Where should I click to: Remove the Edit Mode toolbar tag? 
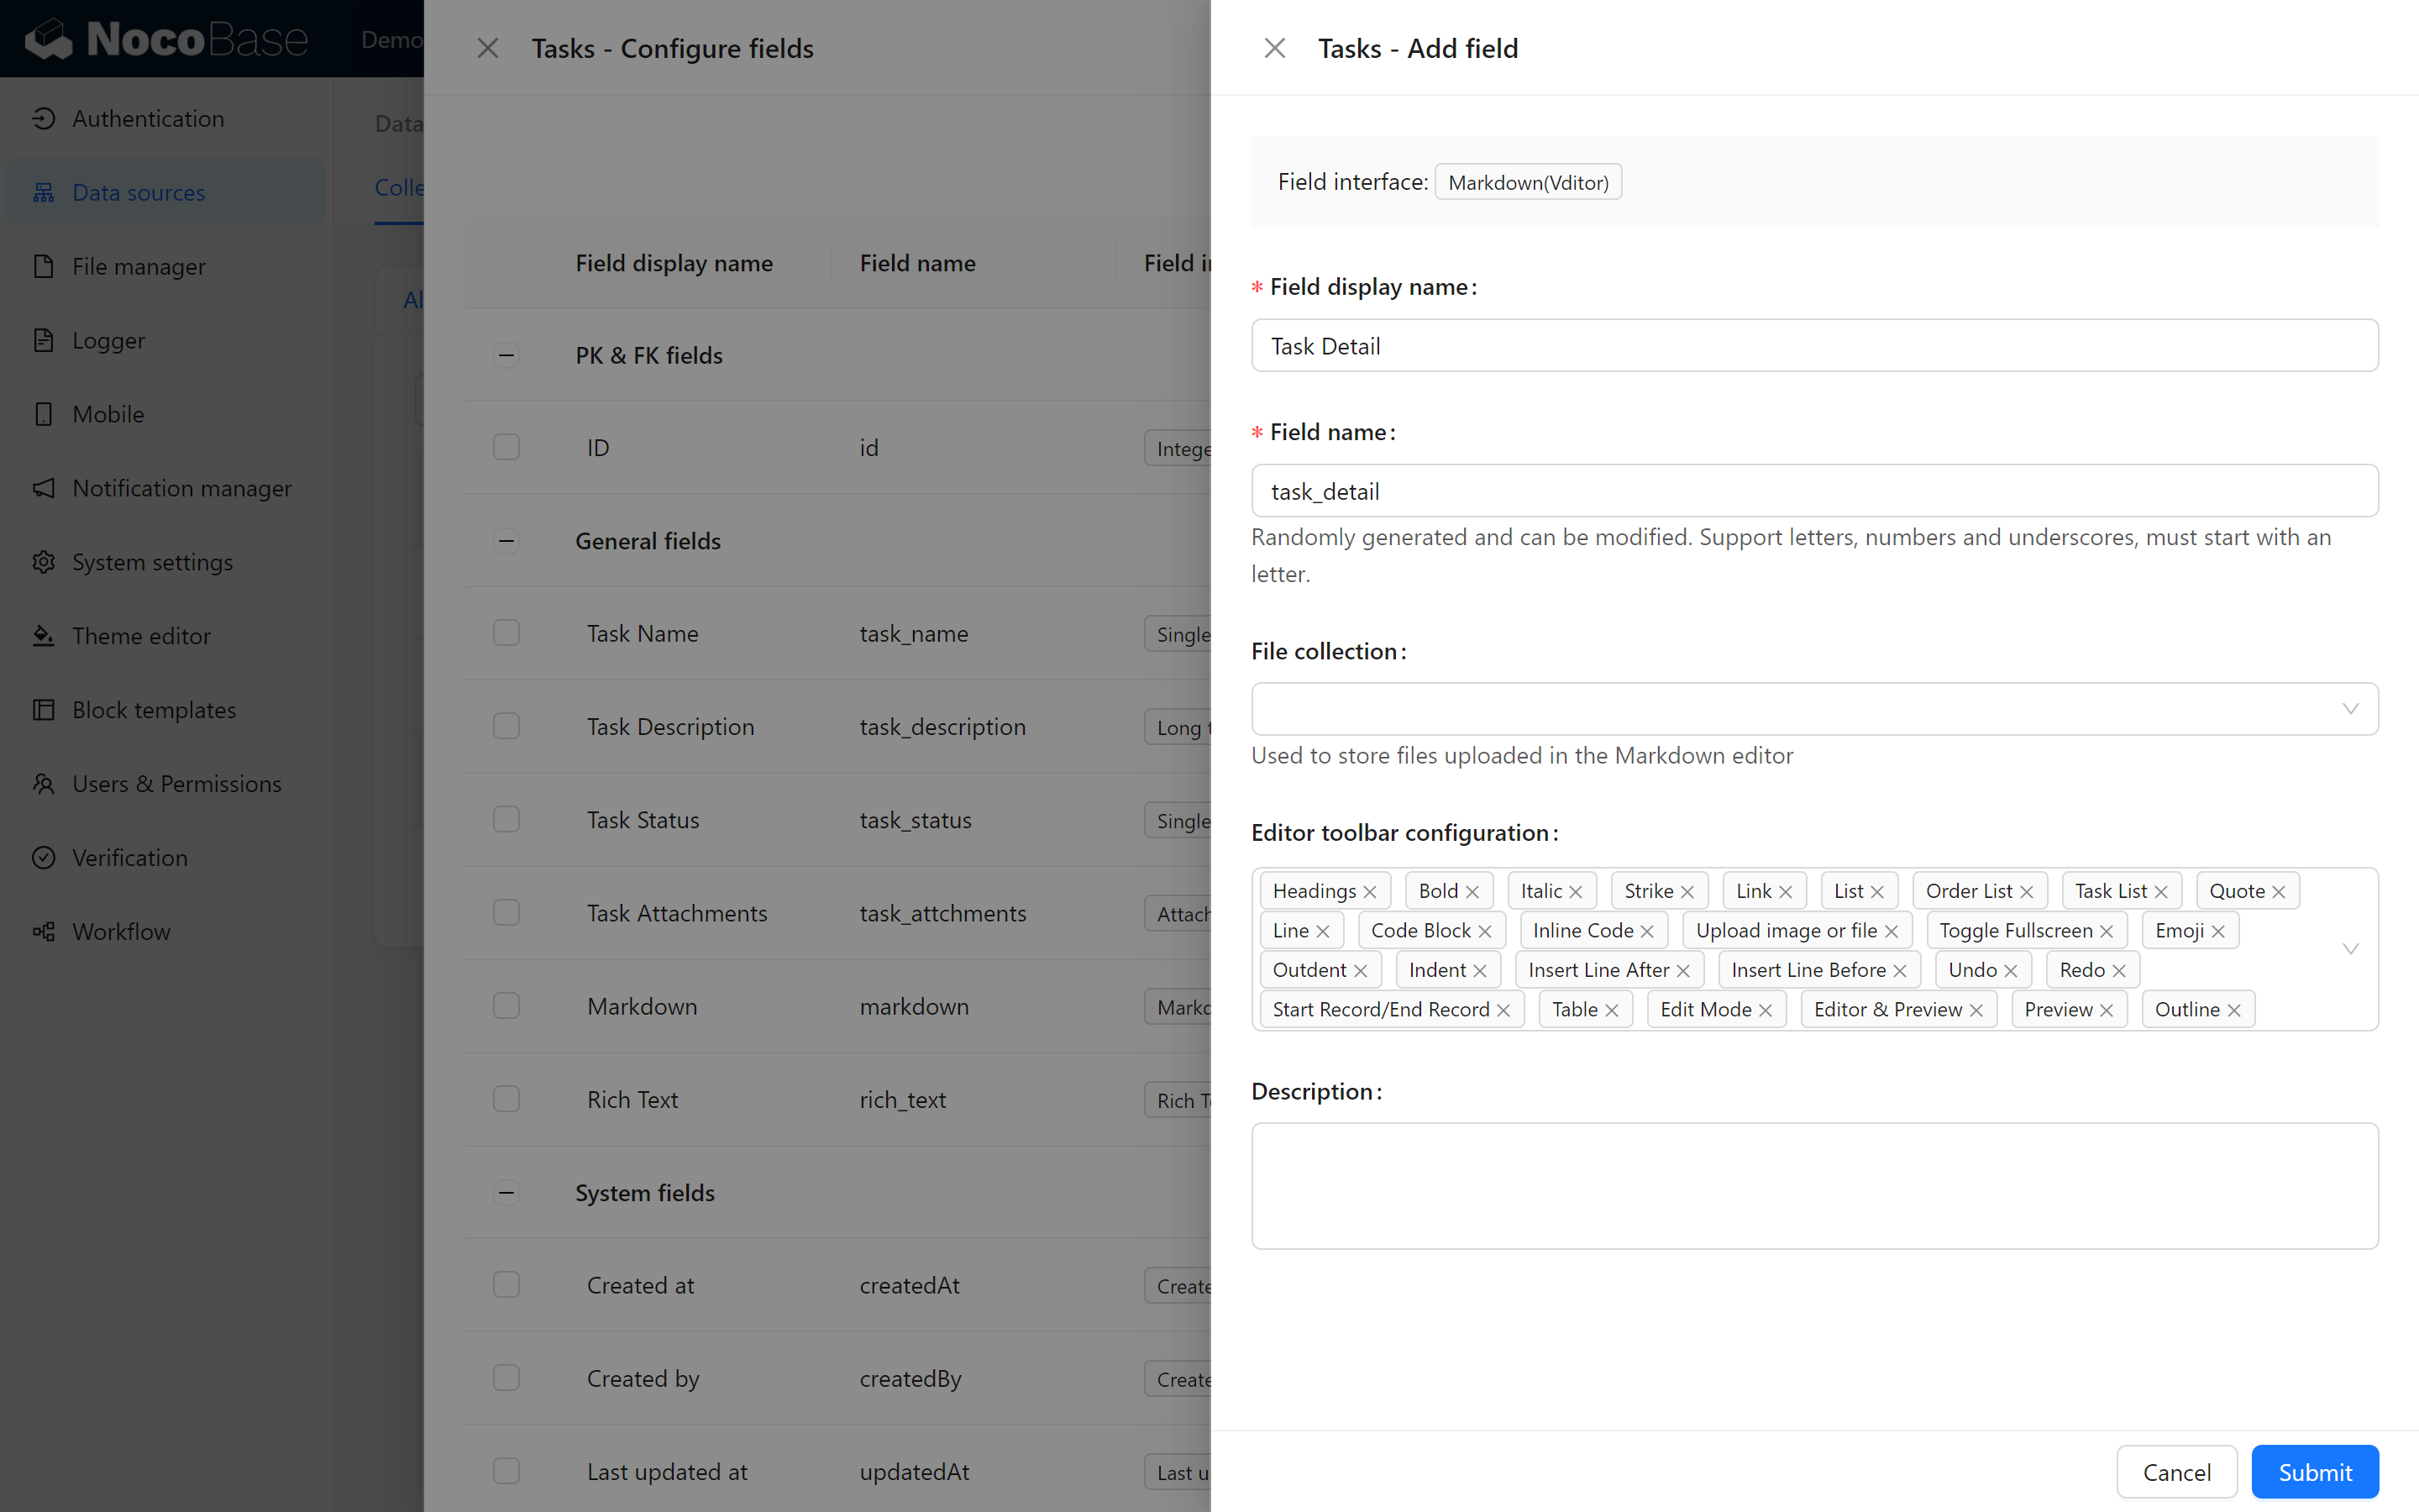pos(1766,1010)
